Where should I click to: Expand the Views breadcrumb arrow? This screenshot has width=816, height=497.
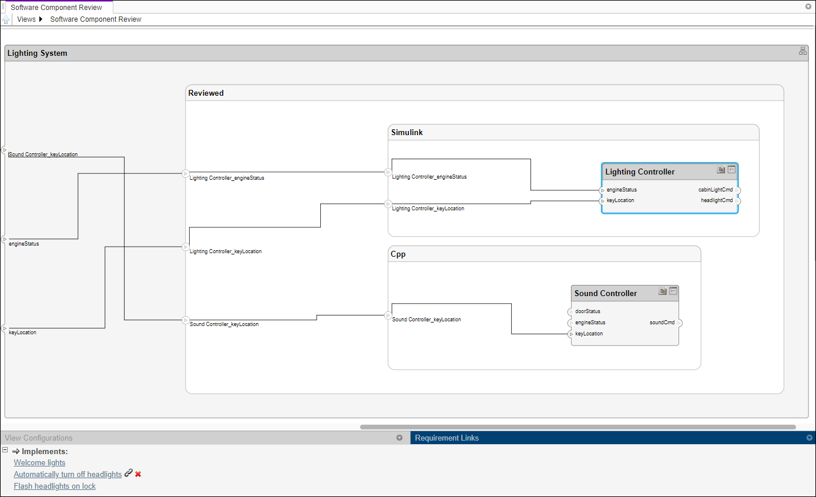tap(41, 19)
